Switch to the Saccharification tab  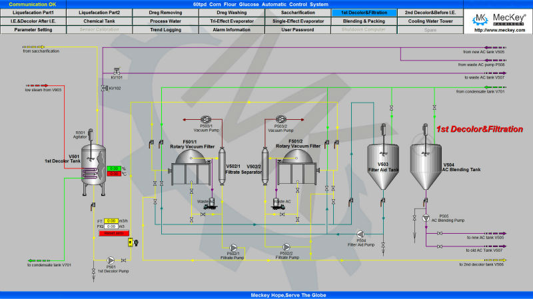click(x=298, y=13)
